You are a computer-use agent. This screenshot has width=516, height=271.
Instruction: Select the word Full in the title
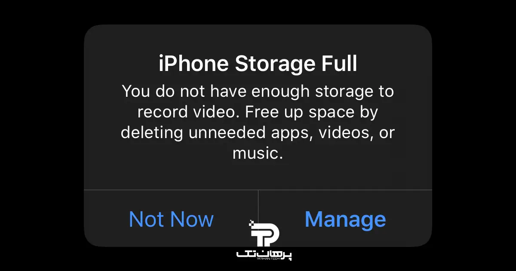340,65
